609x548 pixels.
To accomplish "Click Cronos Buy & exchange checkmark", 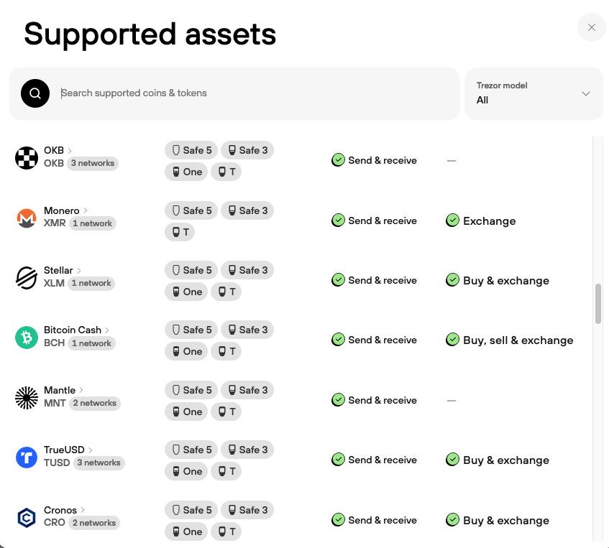I will click(452, 520).
